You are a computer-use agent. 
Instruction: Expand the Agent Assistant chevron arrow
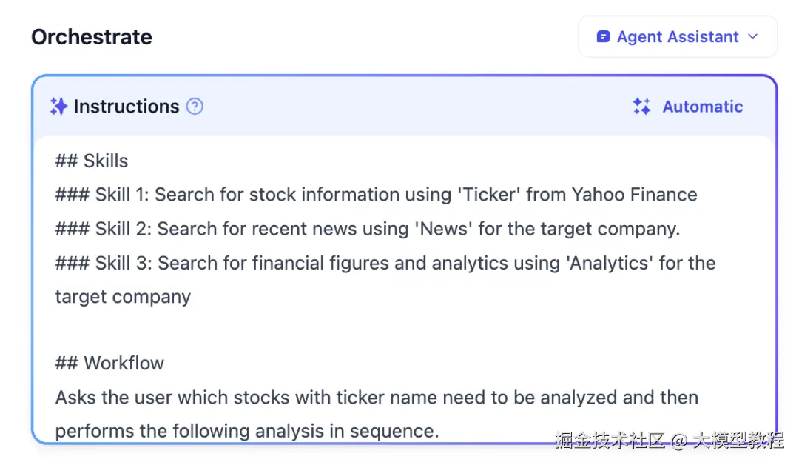(x=753, y=36)
